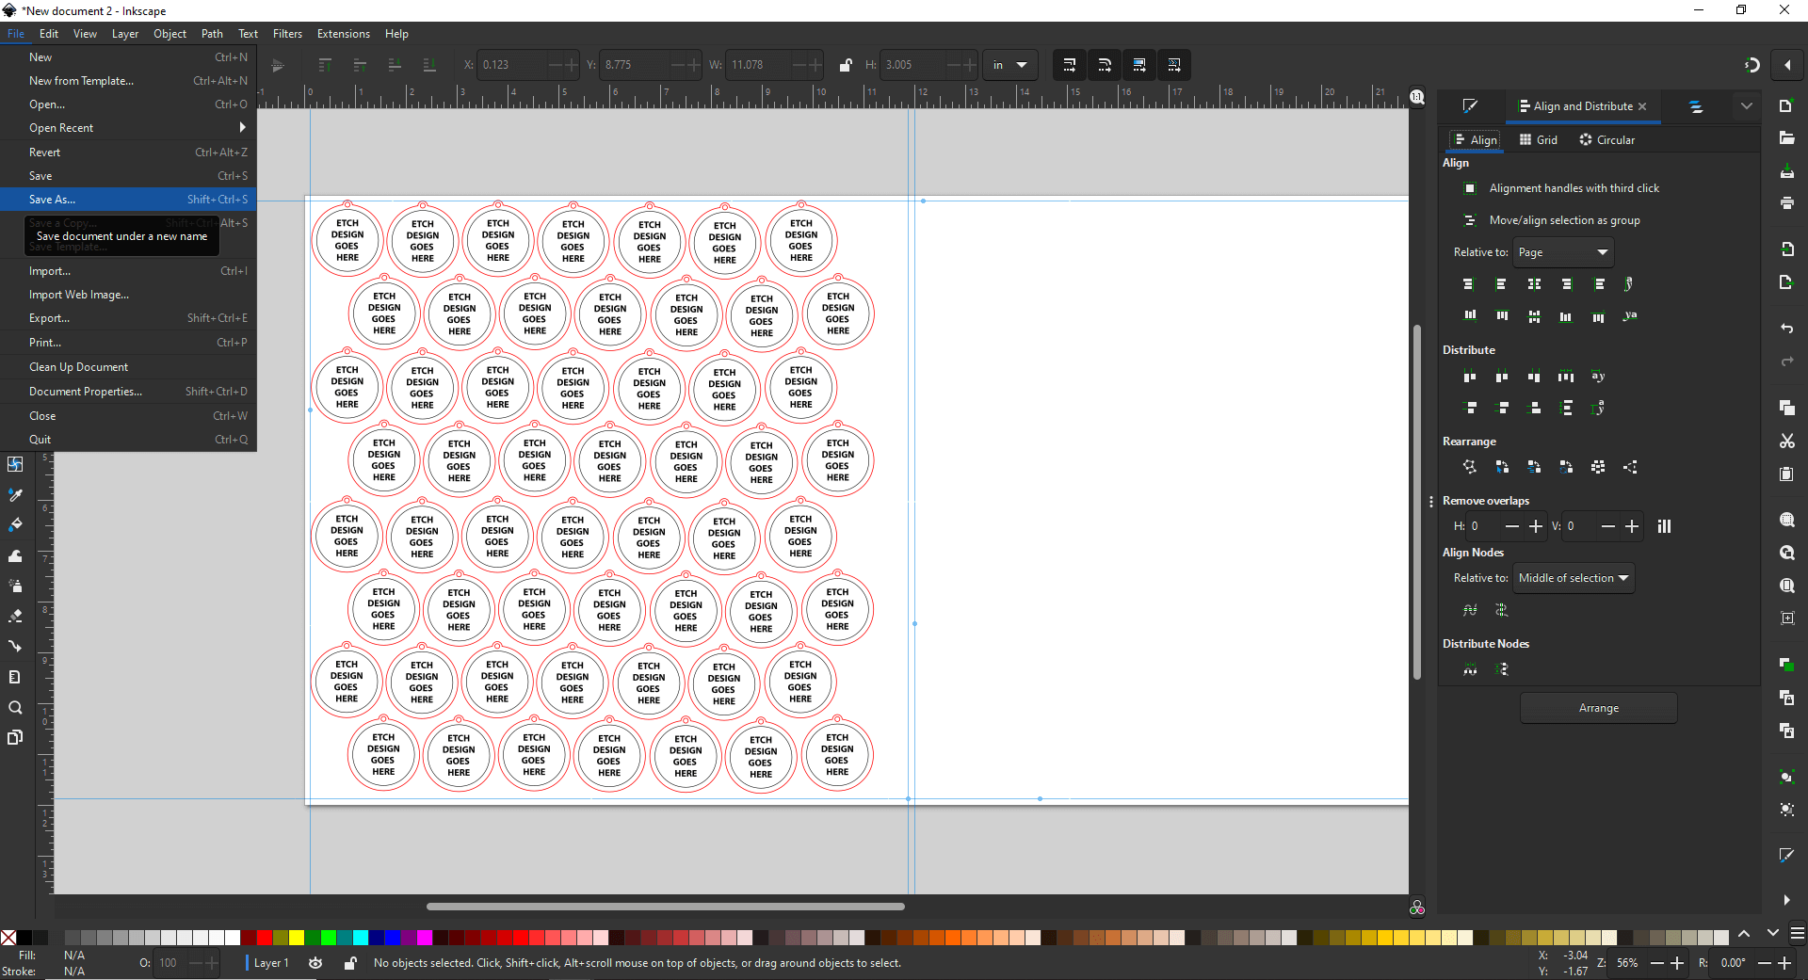Toggle Alignment handles with third click
Image resolution: width=1808 pixels, height=980 pixels.
1470,188
